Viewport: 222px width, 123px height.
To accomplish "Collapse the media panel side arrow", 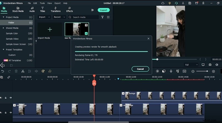I will click(x=36, y=41).
